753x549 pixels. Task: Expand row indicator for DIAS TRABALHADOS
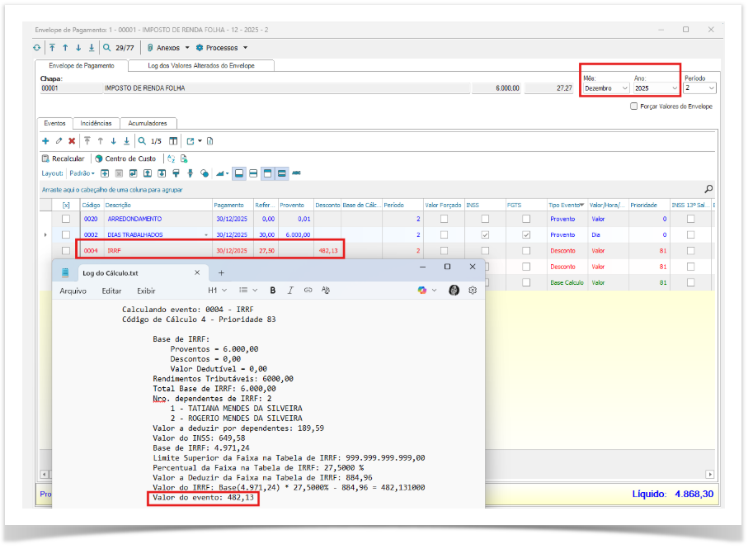pos(45,235)
